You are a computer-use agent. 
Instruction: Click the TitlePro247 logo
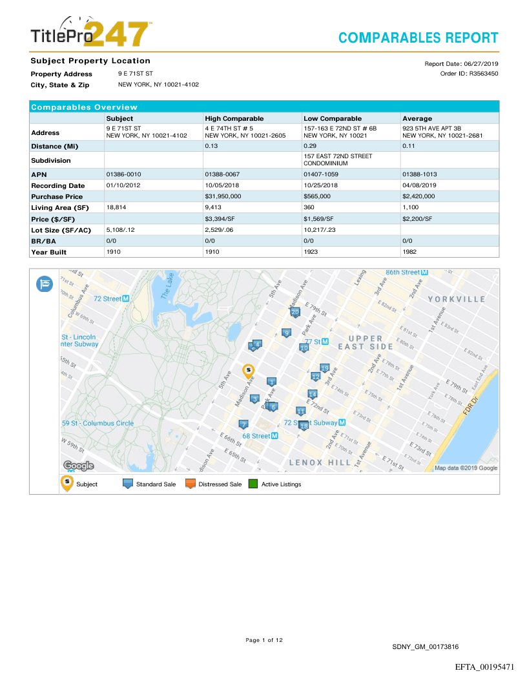pos(91,33)
